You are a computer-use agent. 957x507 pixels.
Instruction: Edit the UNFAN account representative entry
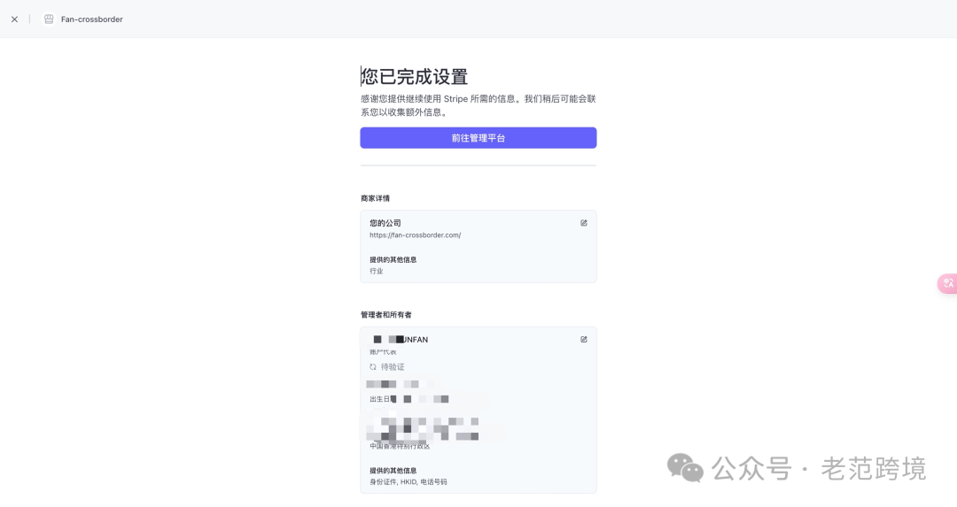583,340
